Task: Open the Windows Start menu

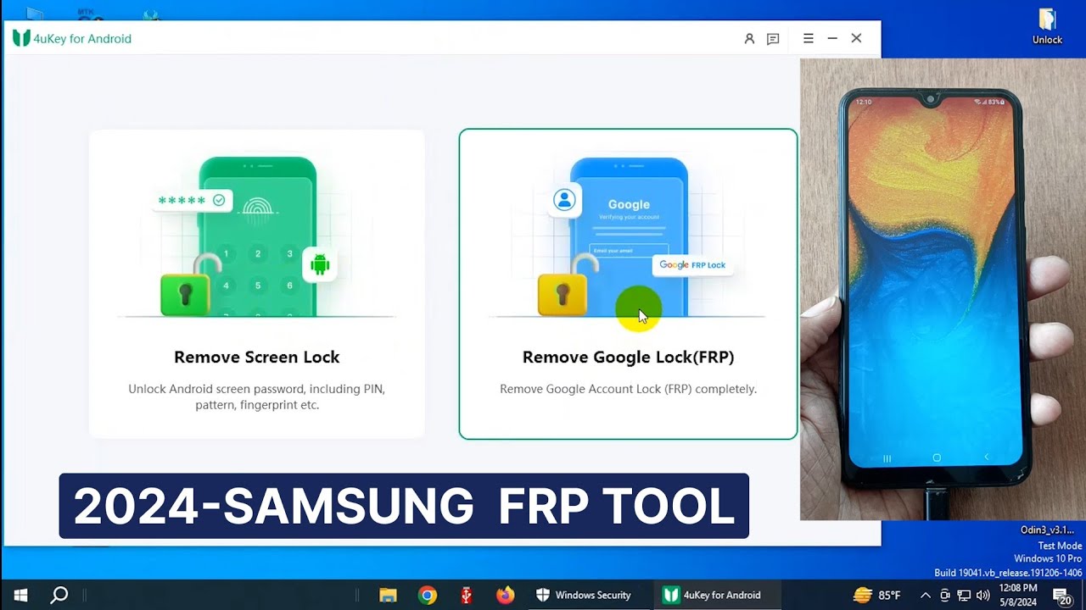Action: (x=20, y=595)
